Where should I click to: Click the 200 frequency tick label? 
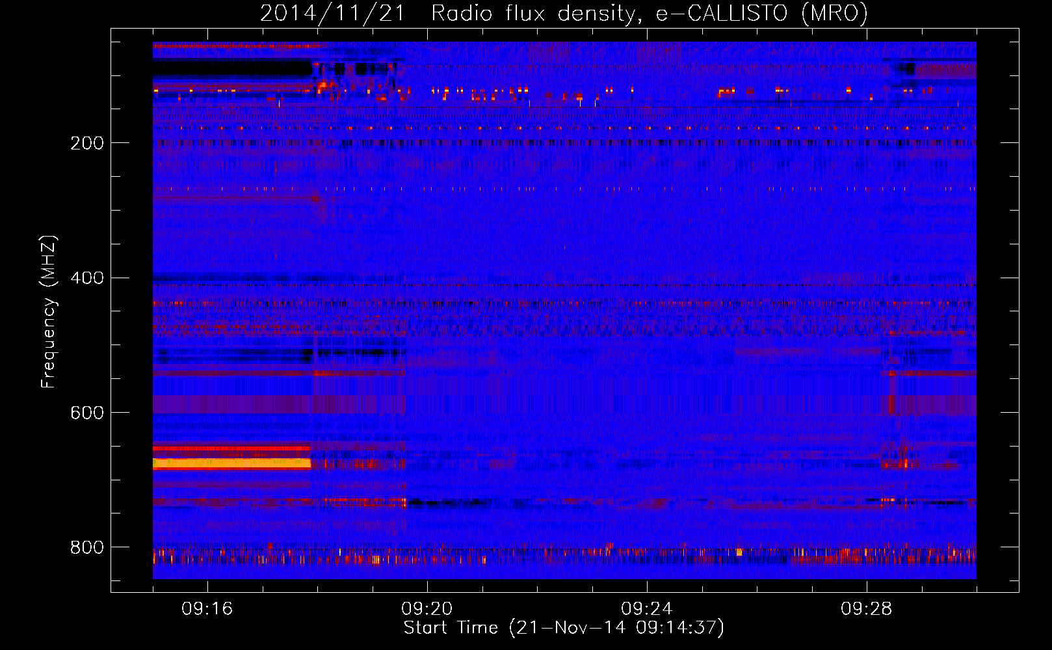pyautogui.click(x=87, y=143)
